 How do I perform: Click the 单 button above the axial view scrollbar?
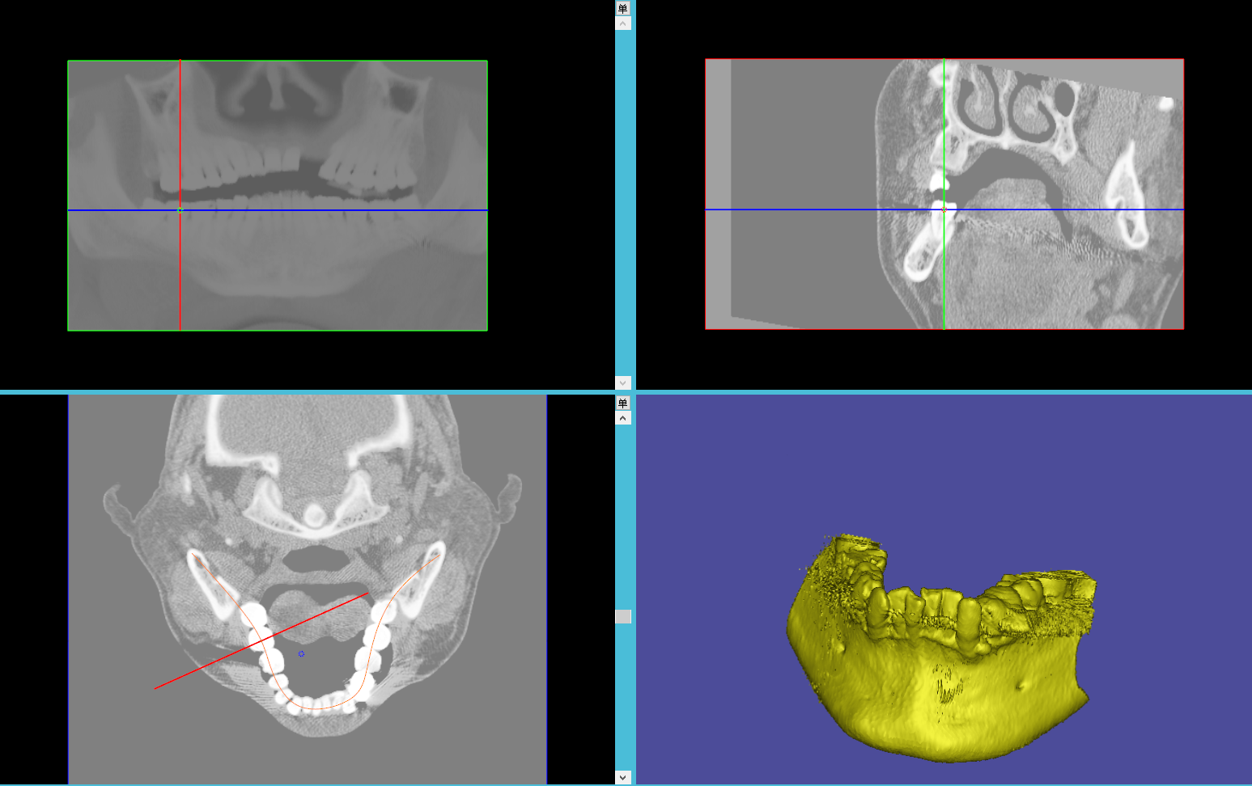tap(622, 403)
